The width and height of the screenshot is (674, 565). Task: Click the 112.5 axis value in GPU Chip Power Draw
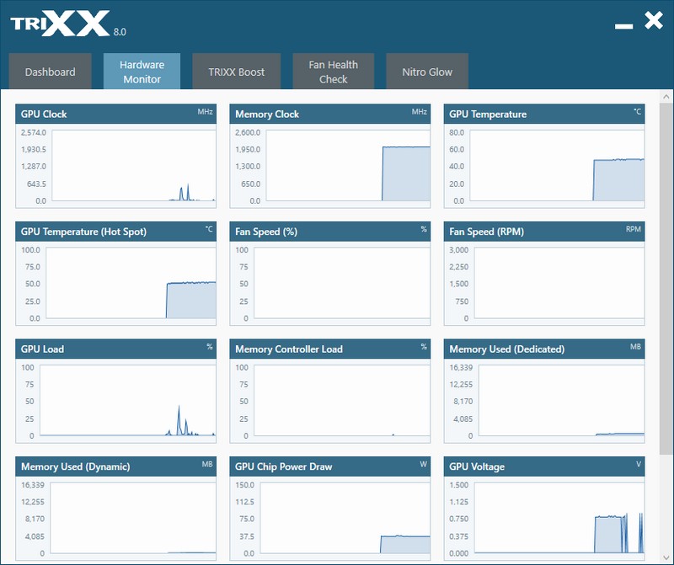click(x=244, y=502)
